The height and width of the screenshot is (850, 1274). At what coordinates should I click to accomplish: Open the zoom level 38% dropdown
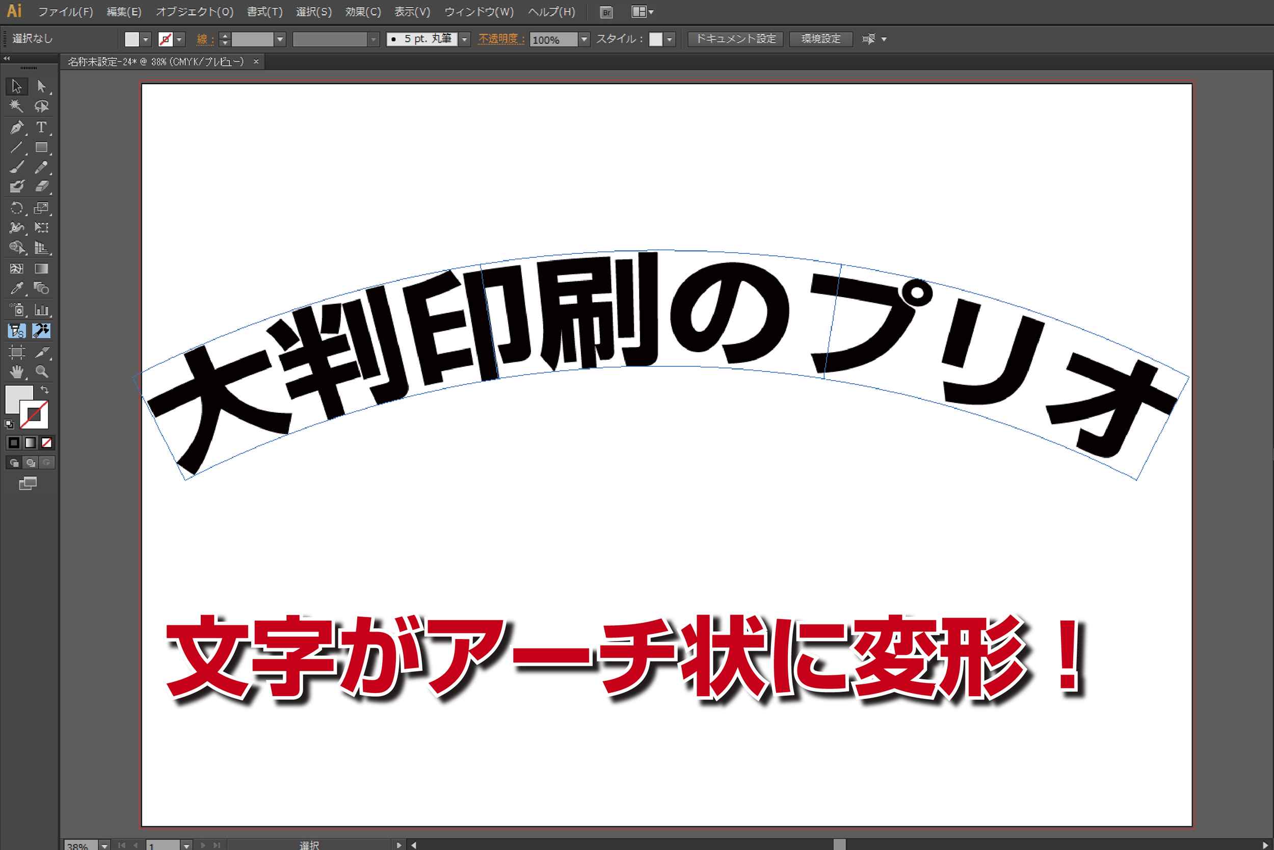pyautogui.click(x=104, y=845)
